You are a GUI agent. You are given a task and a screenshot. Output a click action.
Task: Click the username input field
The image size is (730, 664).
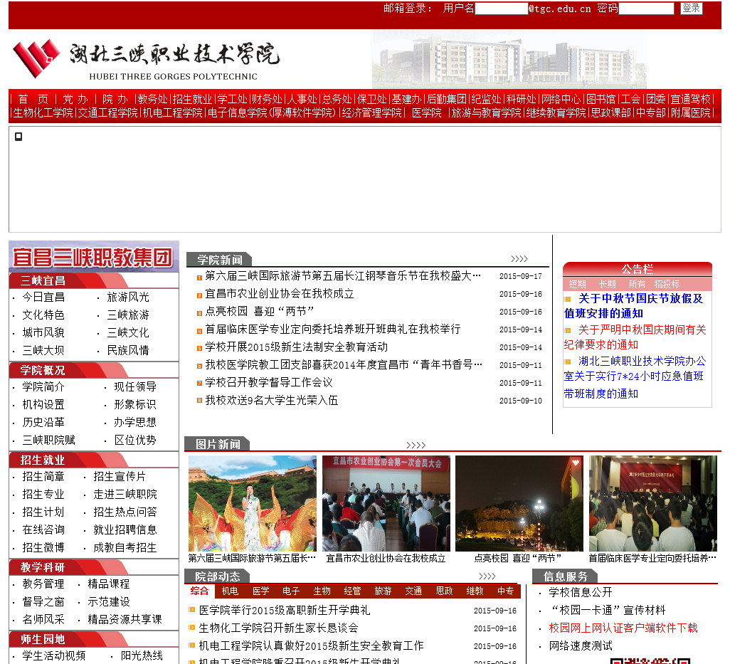point(502,9)
